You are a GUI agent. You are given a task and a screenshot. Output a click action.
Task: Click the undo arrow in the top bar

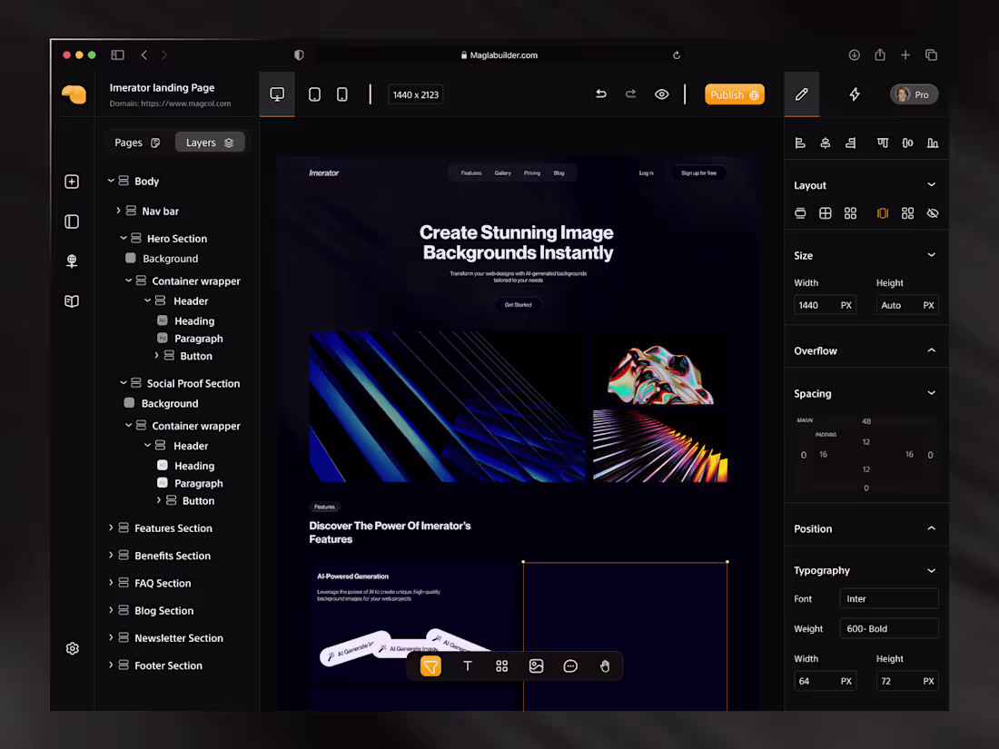point(600,94)
